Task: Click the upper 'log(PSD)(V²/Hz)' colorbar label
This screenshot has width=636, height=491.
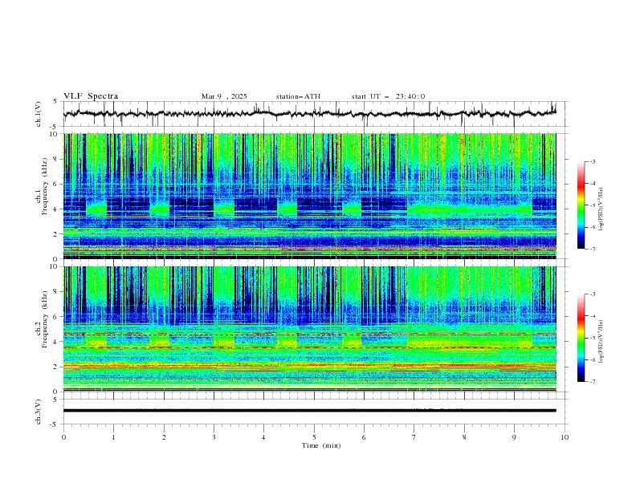Action: click(601, 209)
